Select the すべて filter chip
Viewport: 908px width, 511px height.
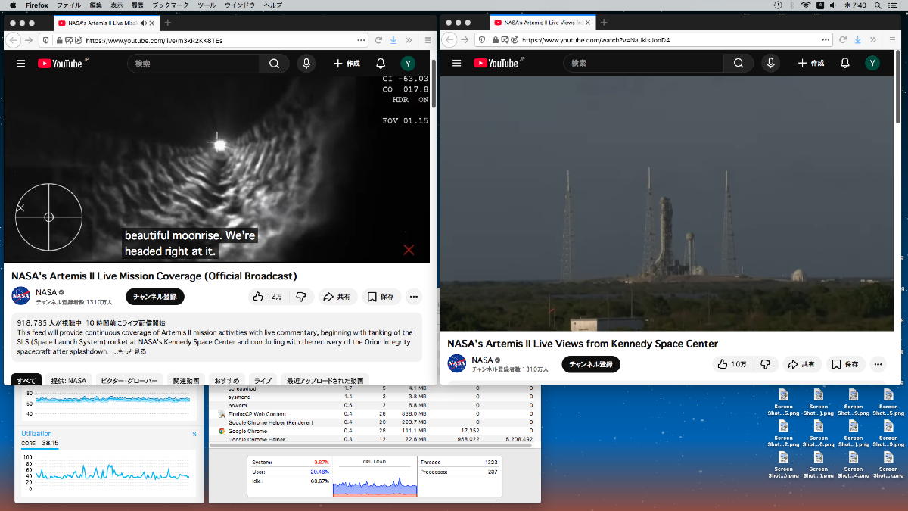26,380
